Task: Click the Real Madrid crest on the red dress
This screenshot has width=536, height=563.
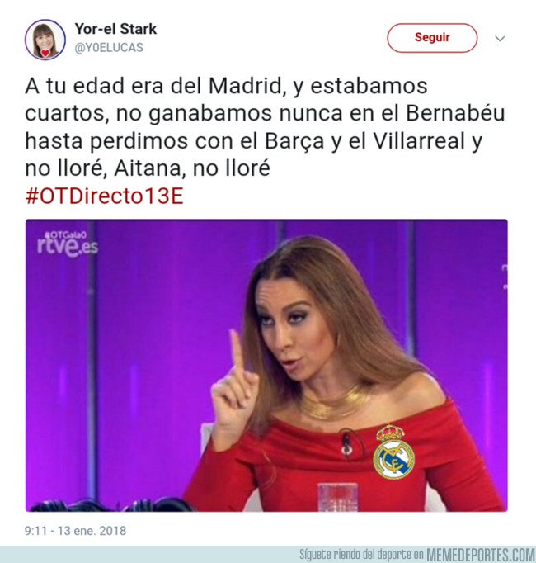Action: (x=393, y=452)
